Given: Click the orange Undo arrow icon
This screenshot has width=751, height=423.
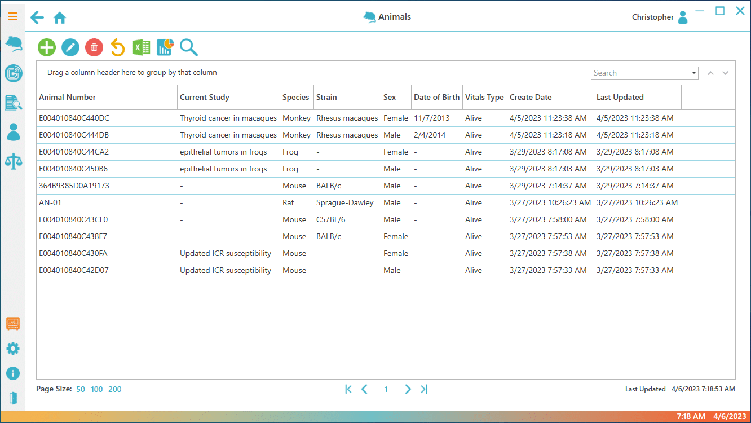Looking at the screenshot, I should [117, 47].
